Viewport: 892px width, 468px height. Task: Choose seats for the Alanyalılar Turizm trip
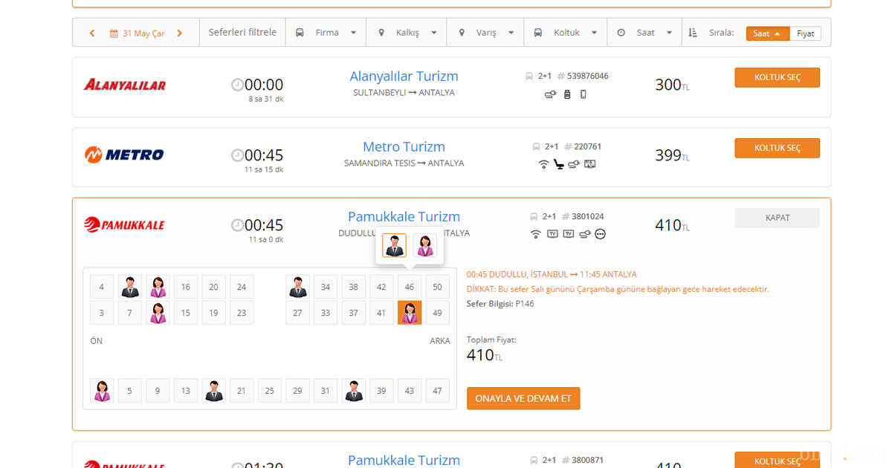tap(777, 78)
